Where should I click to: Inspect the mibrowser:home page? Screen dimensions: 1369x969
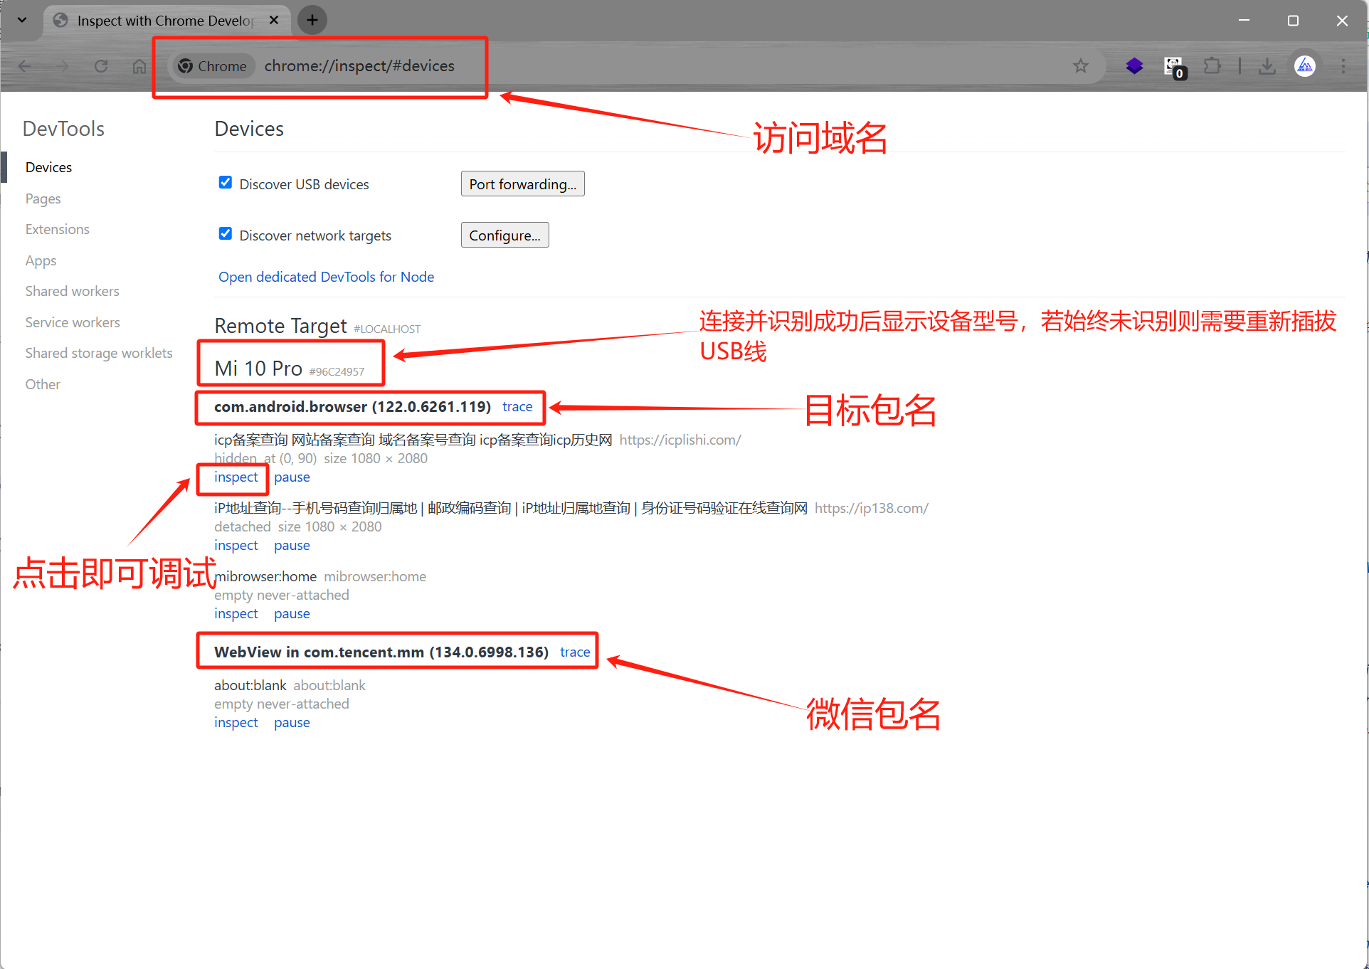(x=236, y=613)
